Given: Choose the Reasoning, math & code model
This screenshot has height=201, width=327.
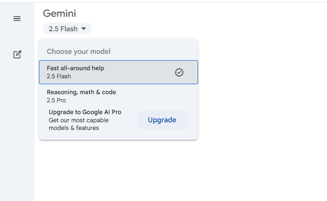Looking at the screenshot, I should 118,96.
